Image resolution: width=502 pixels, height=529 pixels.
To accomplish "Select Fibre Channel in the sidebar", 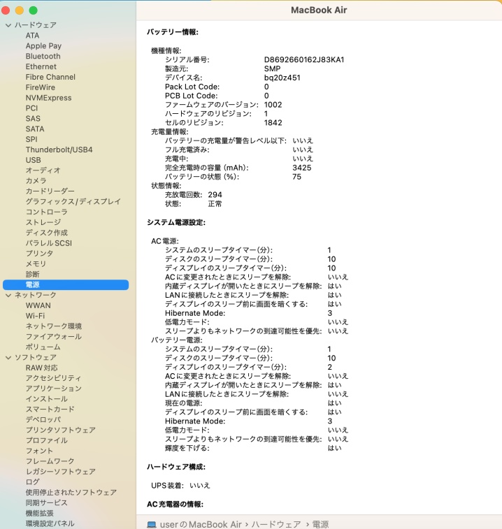I will (x=50, y=77).
